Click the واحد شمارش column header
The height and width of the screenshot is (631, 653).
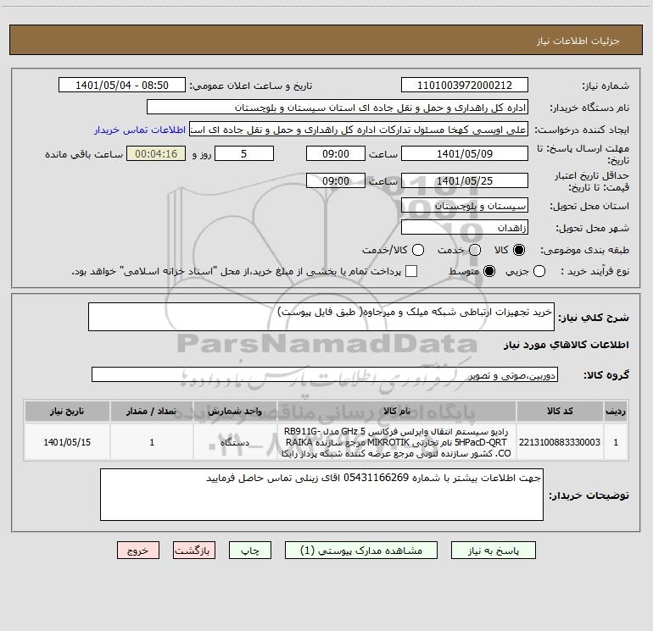click(x=235, y=411)
